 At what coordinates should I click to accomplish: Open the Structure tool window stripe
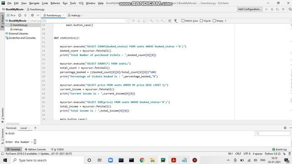pyautogui.click(x=2, y=136)
